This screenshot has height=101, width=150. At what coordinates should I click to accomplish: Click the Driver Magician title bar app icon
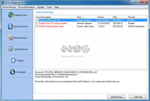pyautogui.click(x=3, y=3)
